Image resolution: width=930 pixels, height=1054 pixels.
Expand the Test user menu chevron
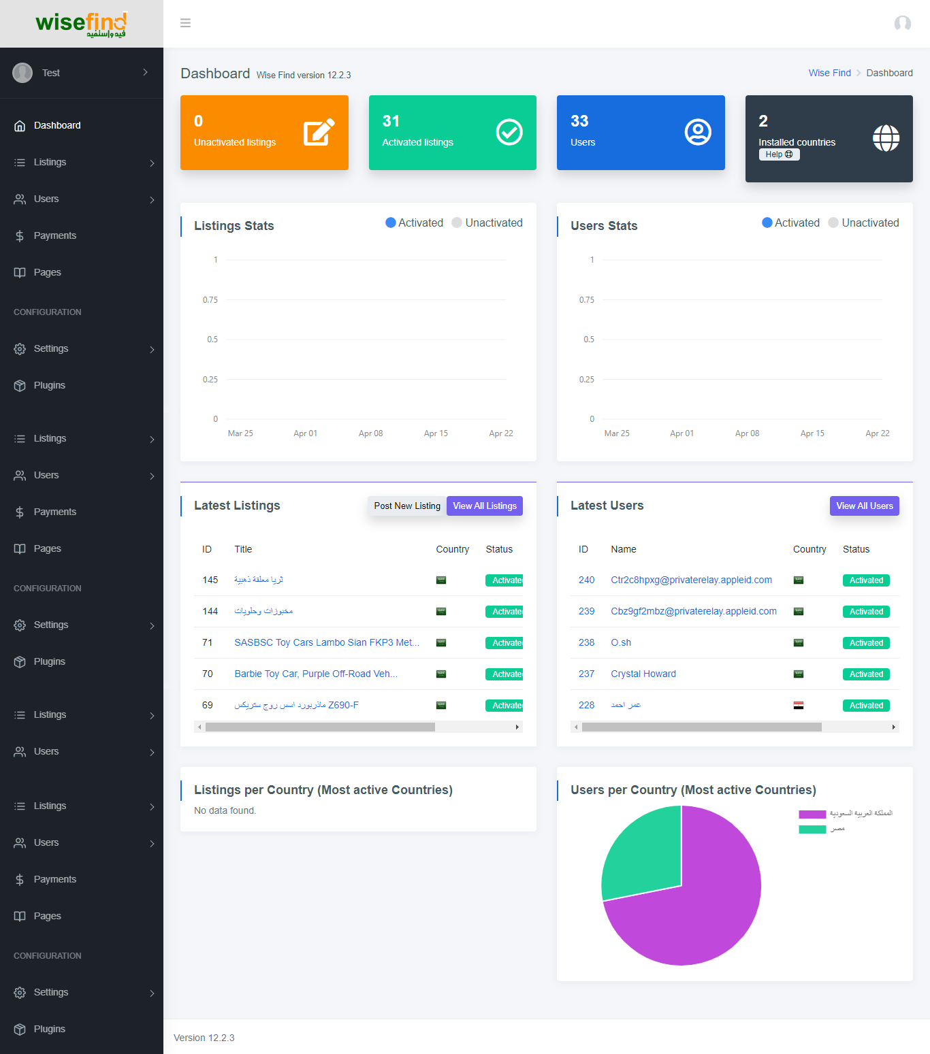(145, 72)
